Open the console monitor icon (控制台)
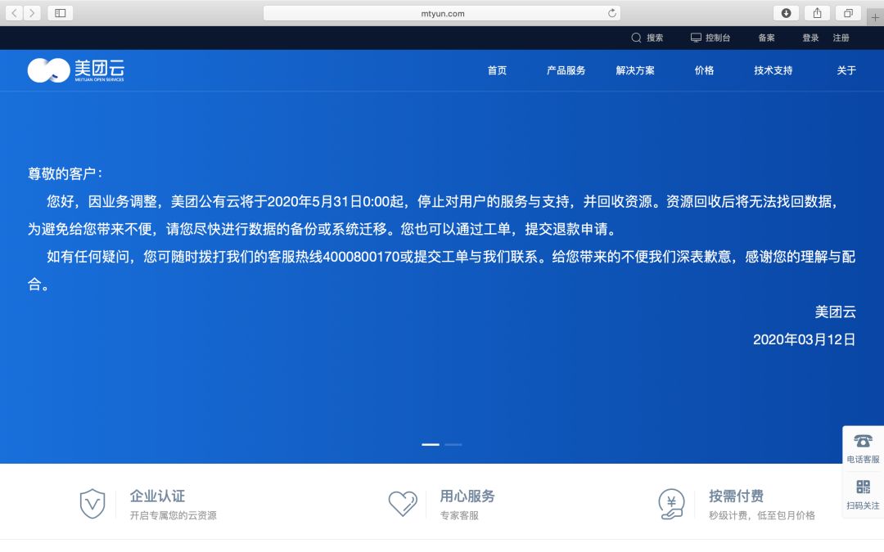This screenshot has width=884, height=552. (696, 38)
